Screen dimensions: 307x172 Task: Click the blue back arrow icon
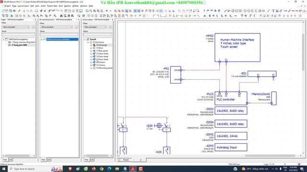point(106,11)
